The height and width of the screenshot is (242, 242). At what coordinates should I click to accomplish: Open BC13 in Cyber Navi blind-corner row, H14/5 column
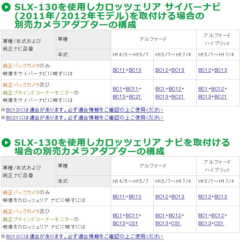(119, 97)
